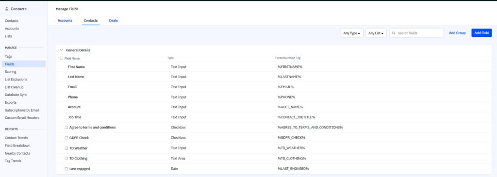Open Contacts in the sidebar
This screenshot has width=497, height=177.
(12, 21)
